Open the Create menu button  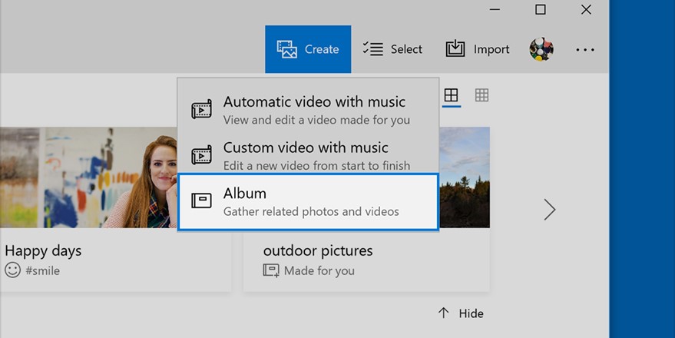308,49
